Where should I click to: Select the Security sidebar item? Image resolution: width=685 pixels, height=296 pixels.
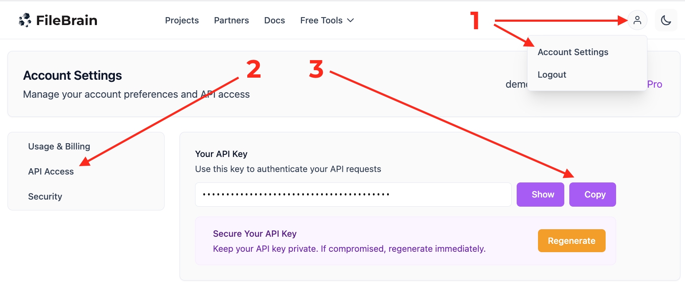pyautogui.click(x=45, y=197)
